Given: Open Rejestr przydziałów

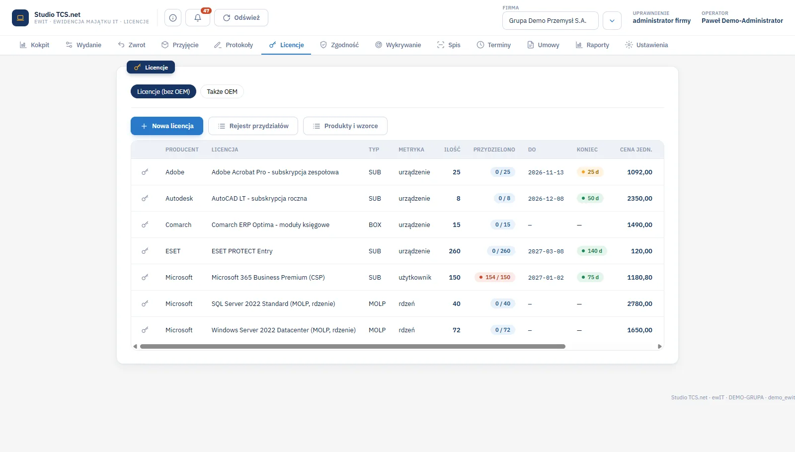Looking at the screenshot, I should coord(253,126).
